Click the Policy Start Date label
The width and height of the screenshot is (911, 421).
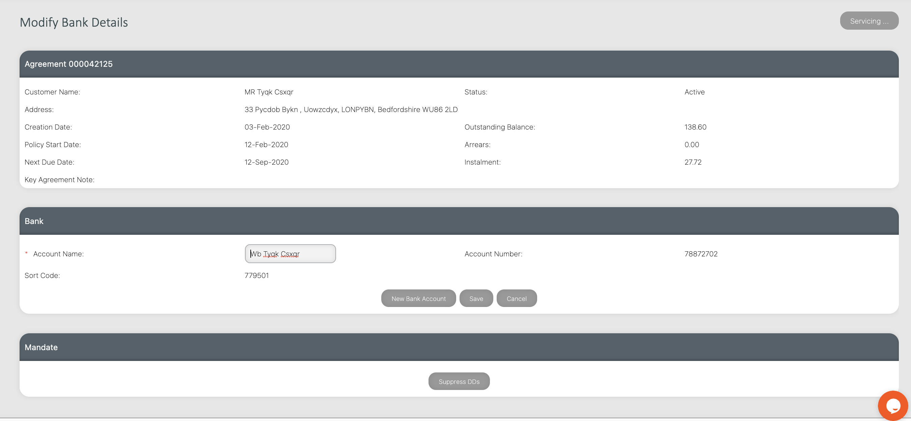(x=53, y=145)
